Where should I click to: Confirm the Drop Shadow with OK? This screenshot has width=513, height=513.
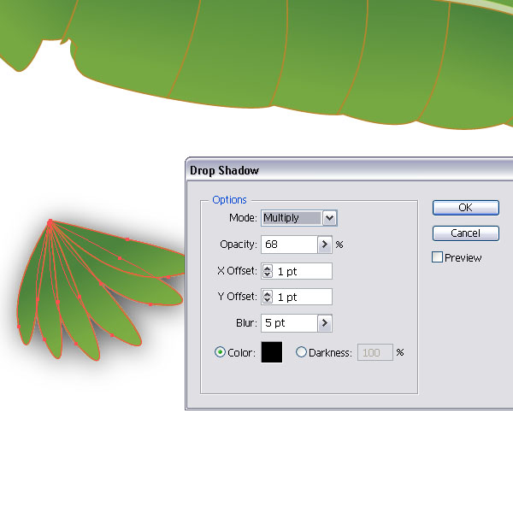pyautogui.click(x=466, y=208)
